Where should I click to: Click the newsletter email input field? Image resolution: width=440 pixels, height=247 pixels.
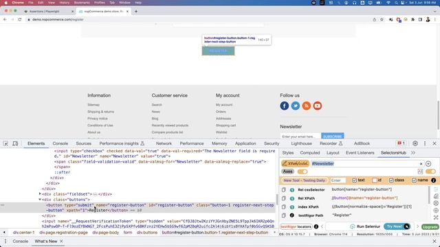(x=300, y=137)
